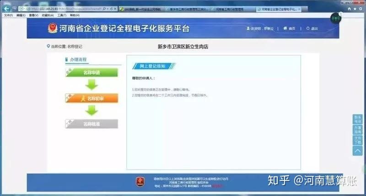
Task: Open the 收藏夹(A) menu
Action: [x=48, y=15]
